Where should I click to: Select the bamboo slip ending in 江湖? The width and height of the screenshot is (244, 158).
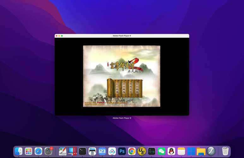pyautogui.click(x=117, y=88)
